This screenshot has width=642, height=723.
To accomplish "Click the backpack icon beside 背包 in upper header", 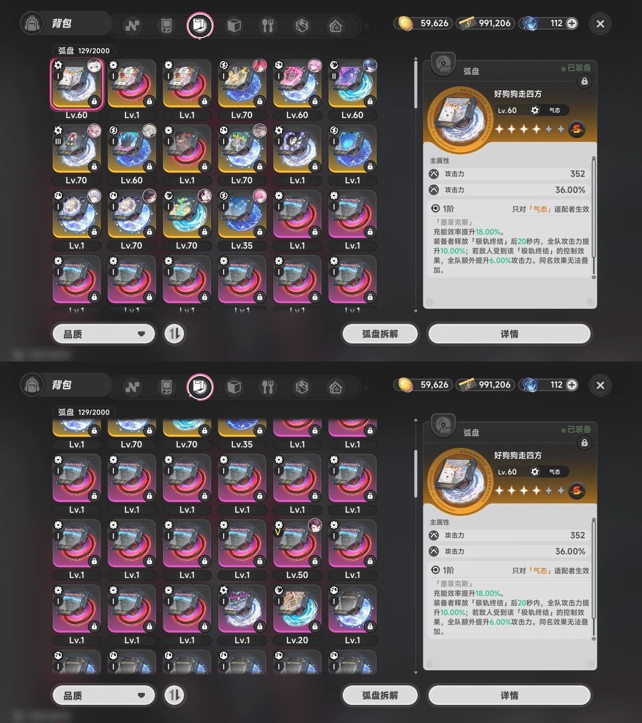I will (32, 24).
